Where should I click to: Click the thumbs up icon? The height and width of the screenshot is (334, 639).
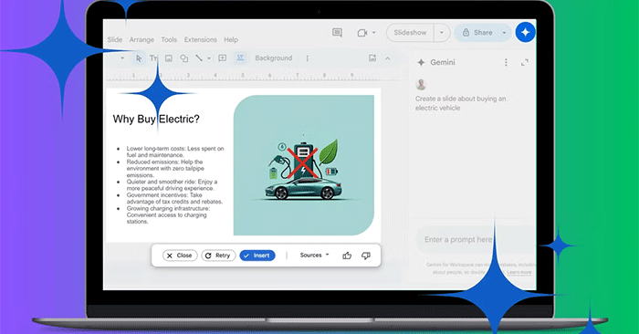point(347,256)
